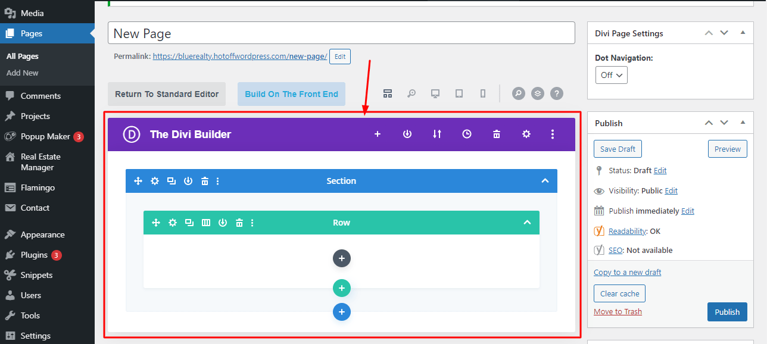Save the Row to library icon

223,223
